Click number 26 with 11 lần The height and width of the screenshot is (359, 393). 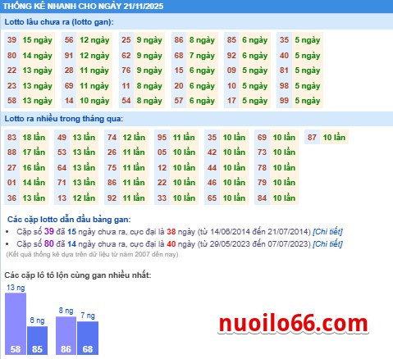pos(112,152)
